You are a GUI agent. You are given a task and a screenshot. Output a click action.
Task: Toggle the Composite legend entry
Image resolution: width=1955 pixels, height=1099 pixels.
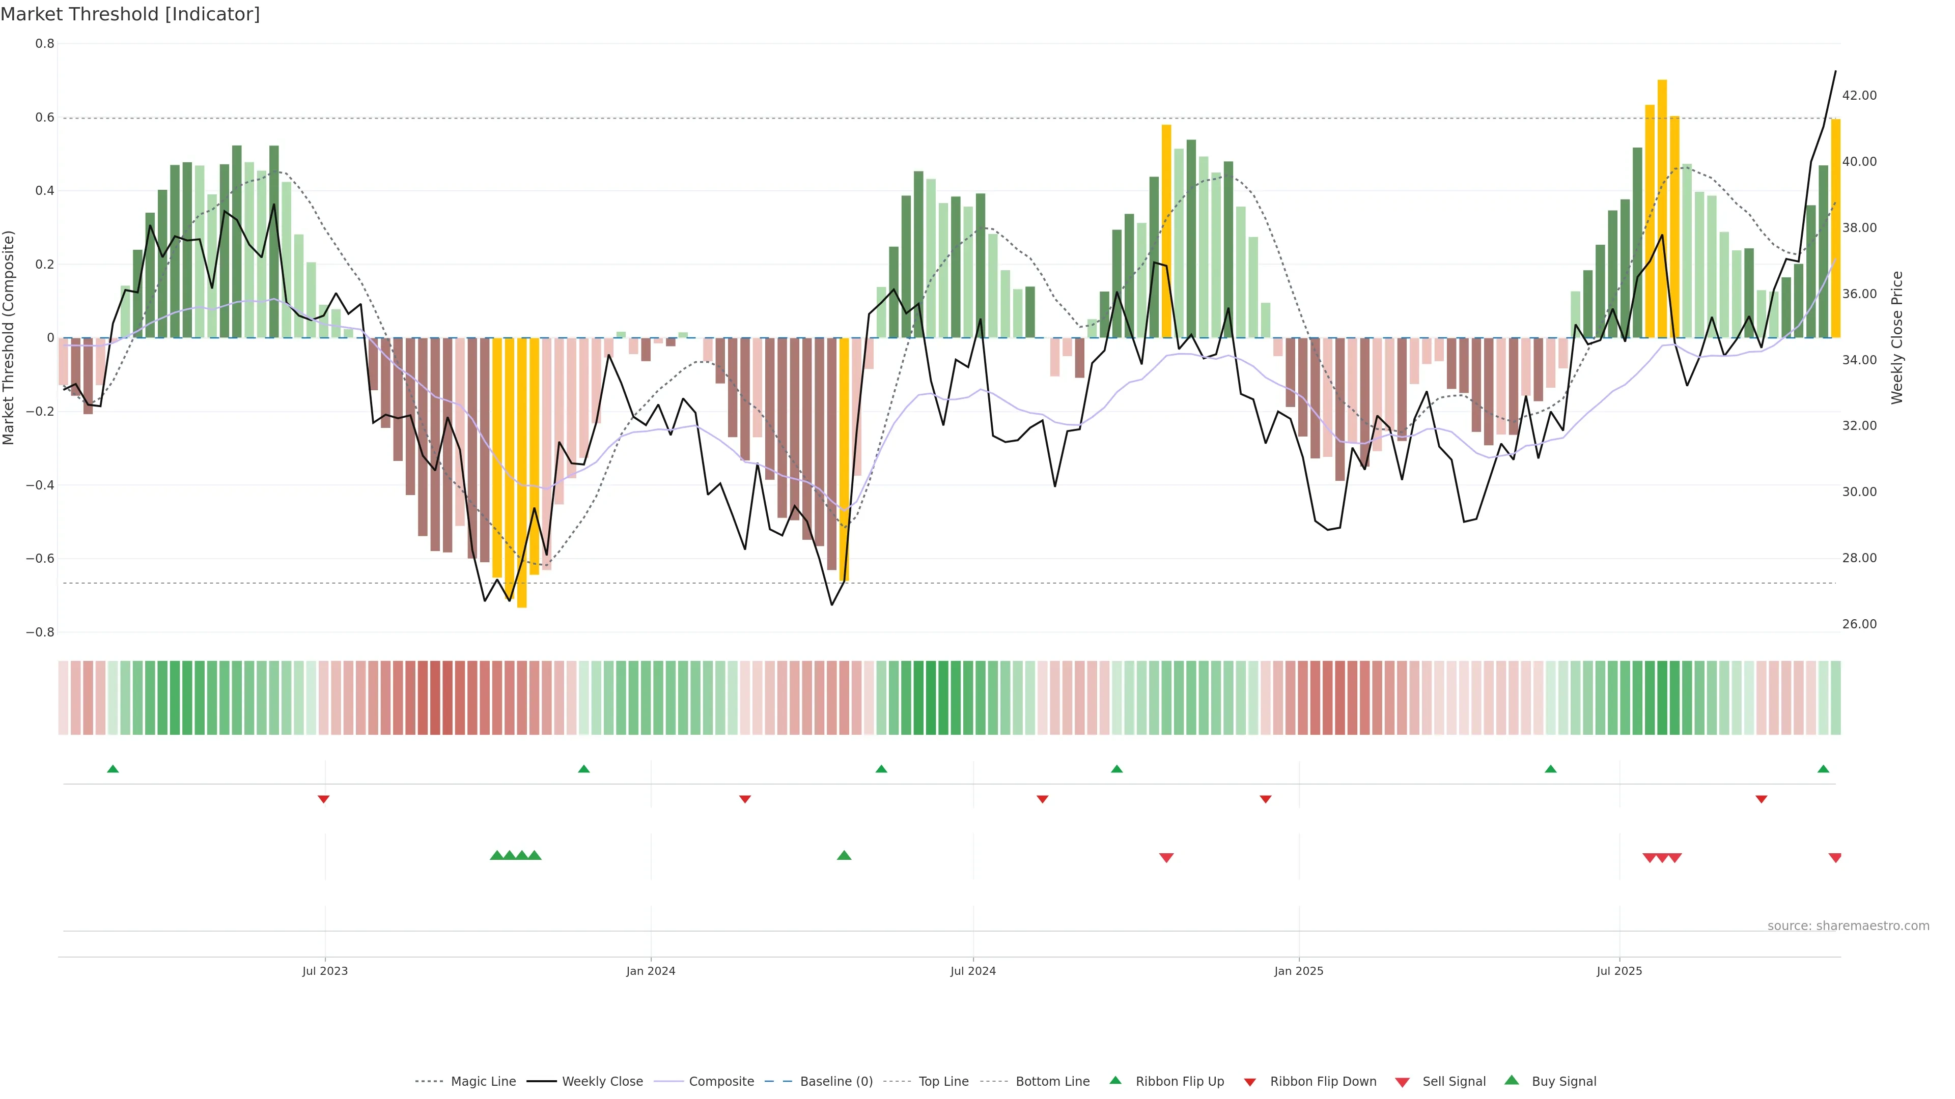tap(721, 1082)
